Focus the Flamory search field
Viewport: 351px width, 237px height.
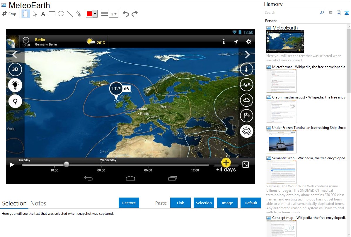[x=292, y=13]
